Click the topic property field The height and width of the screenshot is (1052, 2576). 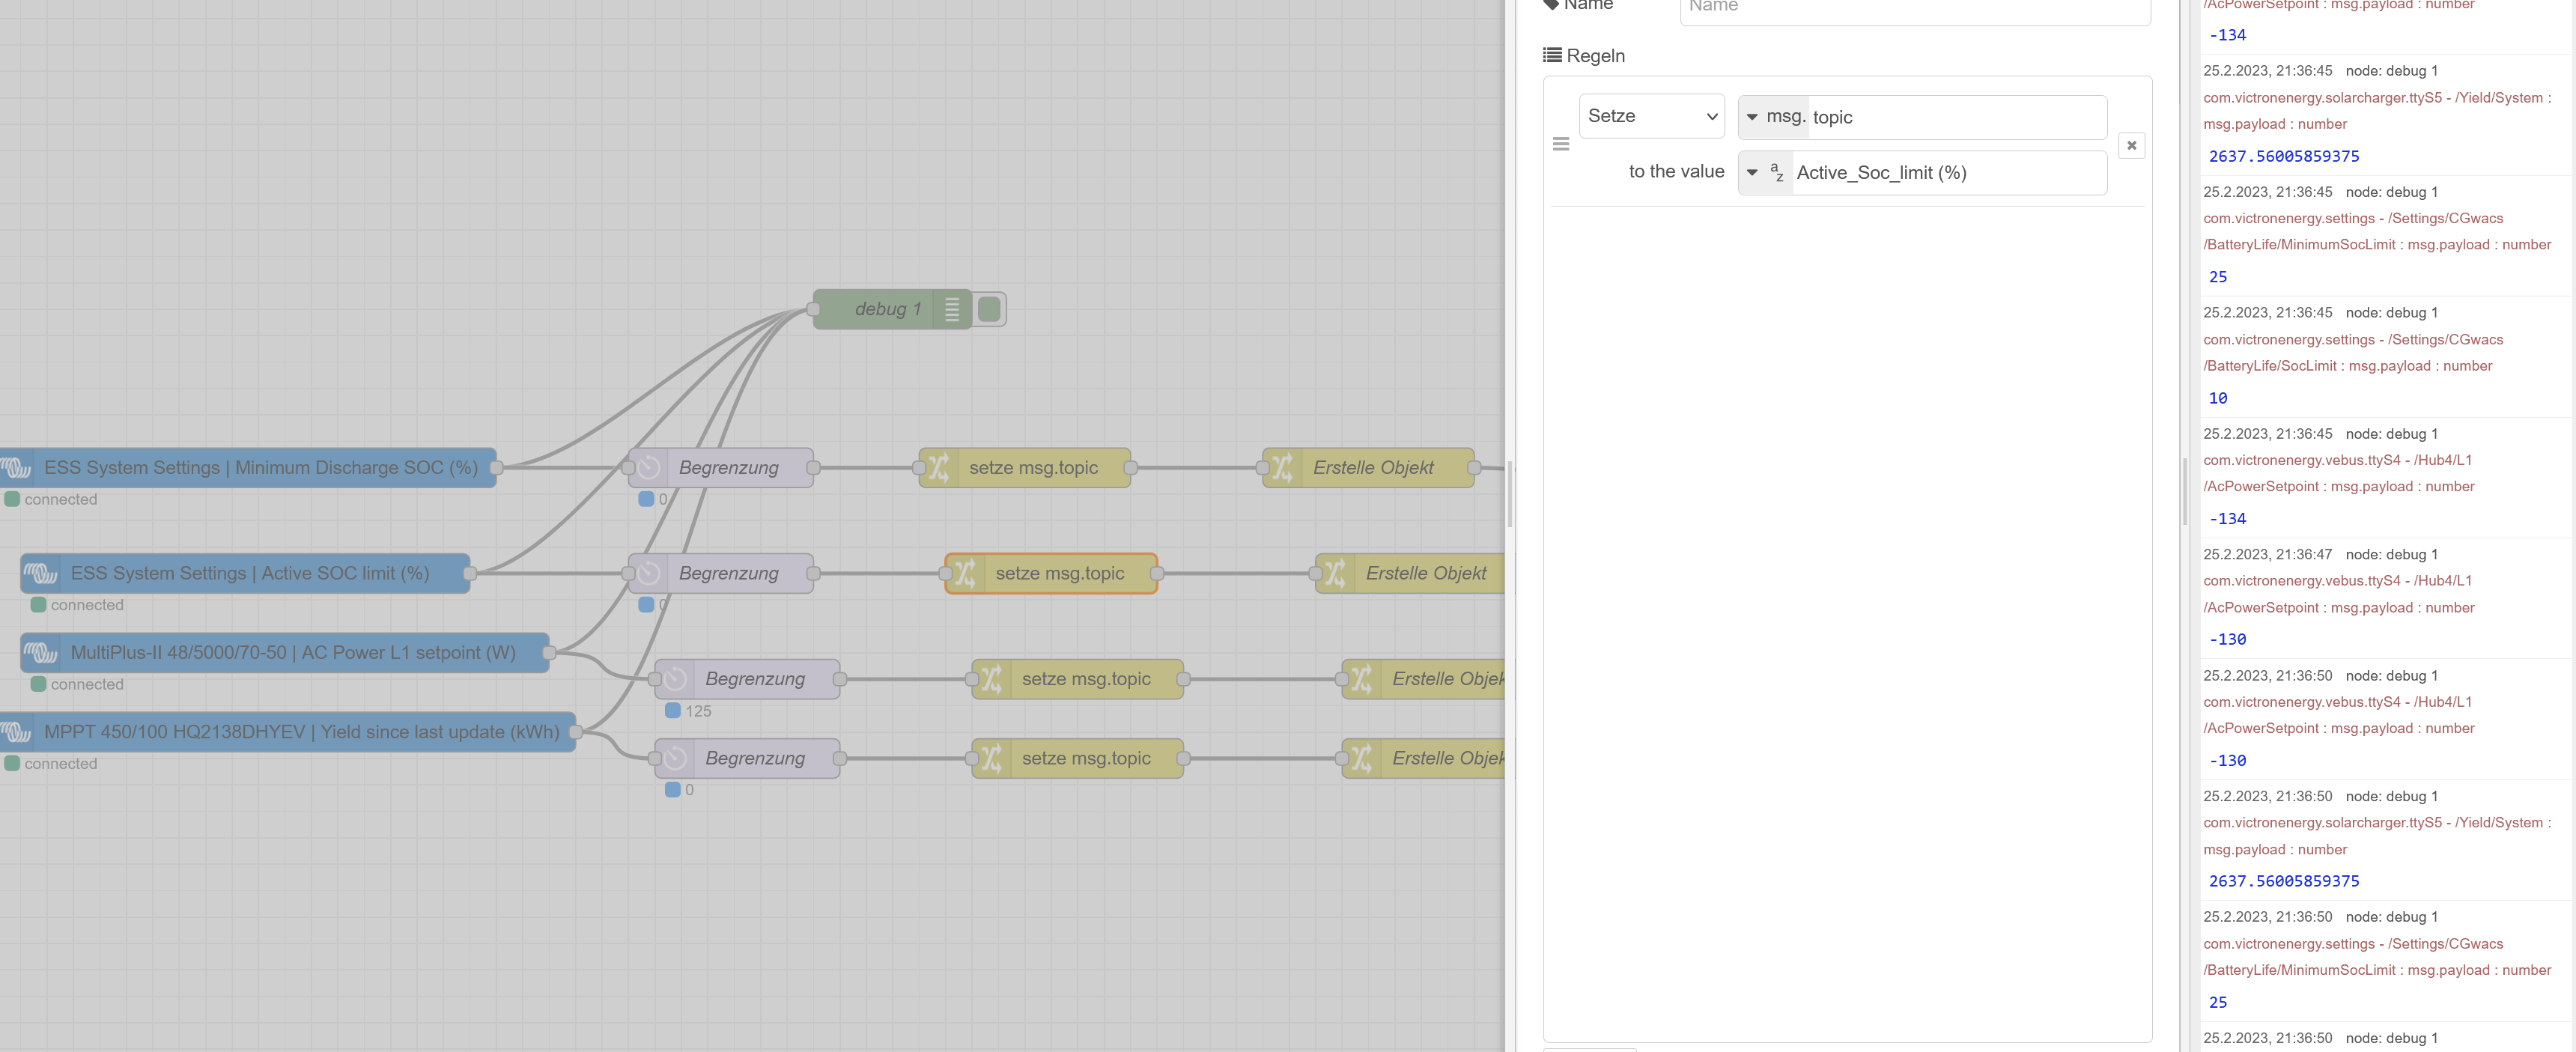tap(1957, 117)
